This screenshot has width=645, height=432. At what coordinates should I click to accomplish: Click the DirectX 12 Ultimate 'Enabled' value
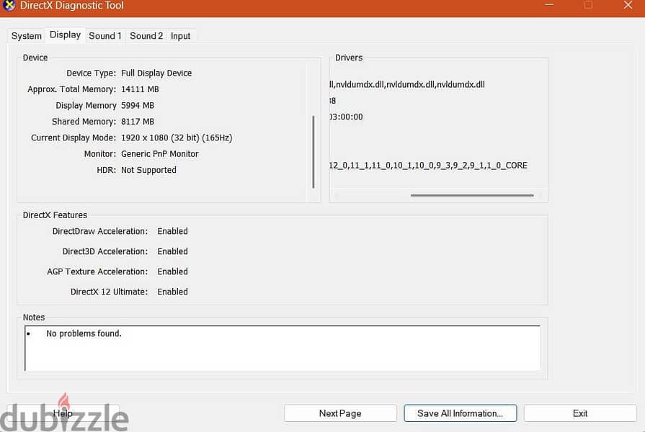pos(172,292)
